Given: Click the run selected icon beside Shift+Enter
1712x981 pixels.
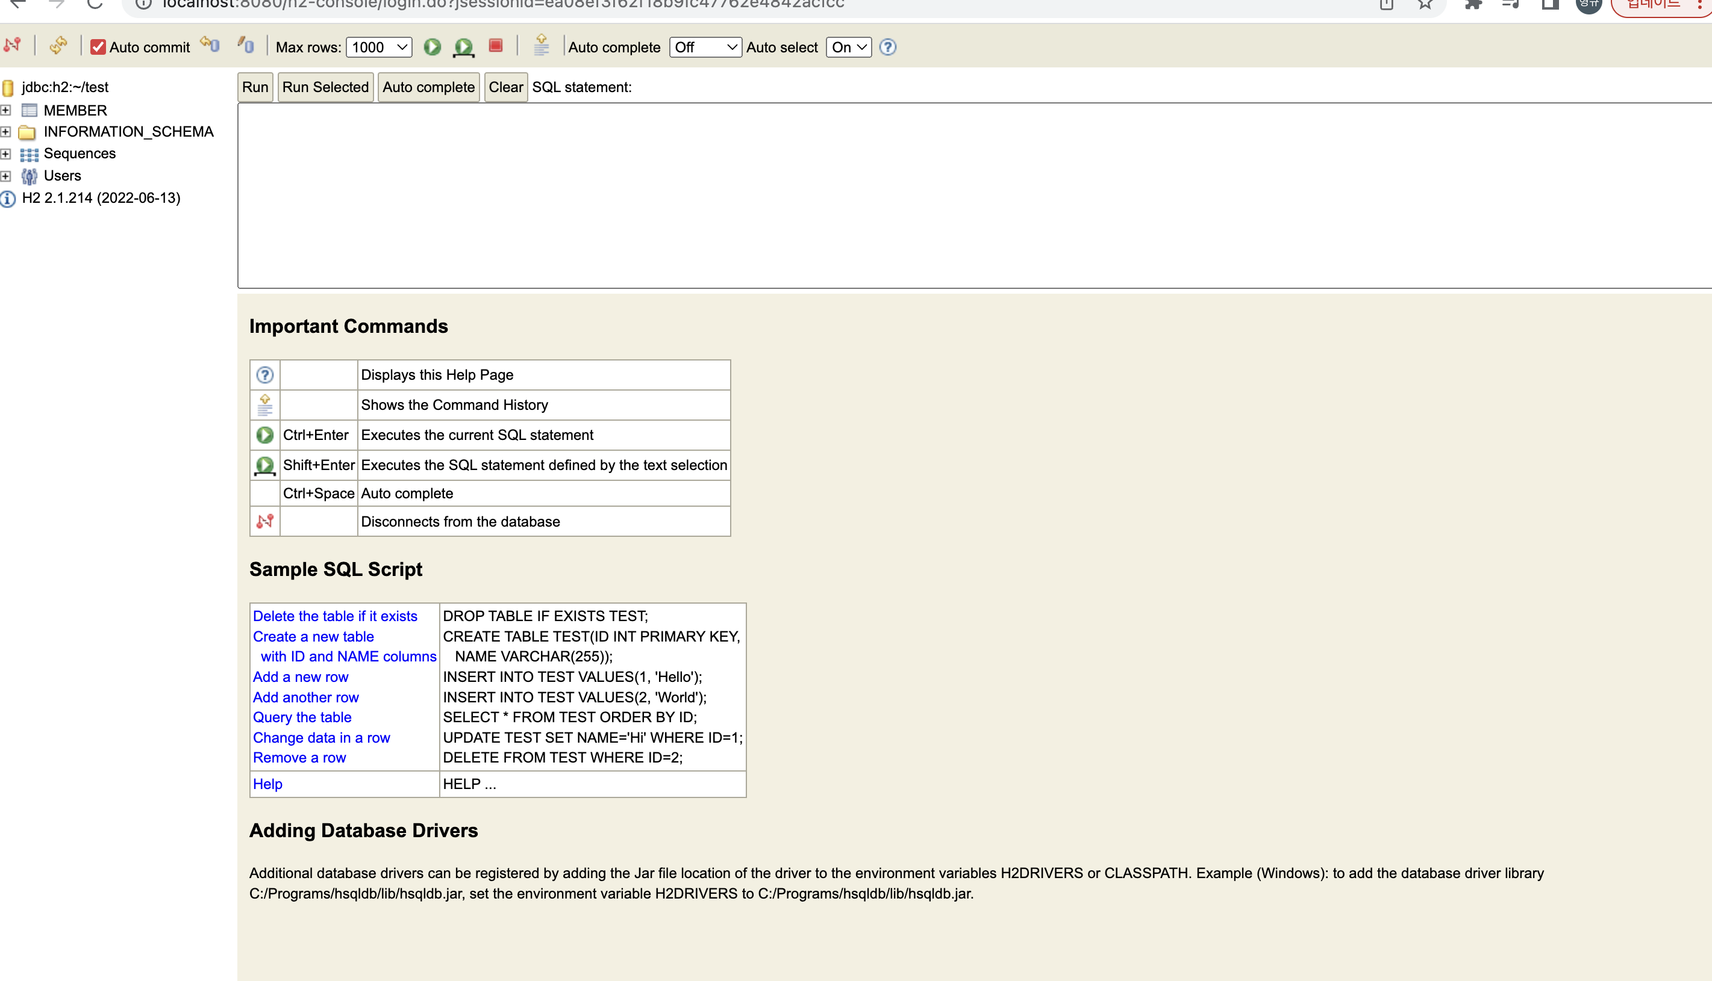Looking at the screenshot, I should 265,466.
